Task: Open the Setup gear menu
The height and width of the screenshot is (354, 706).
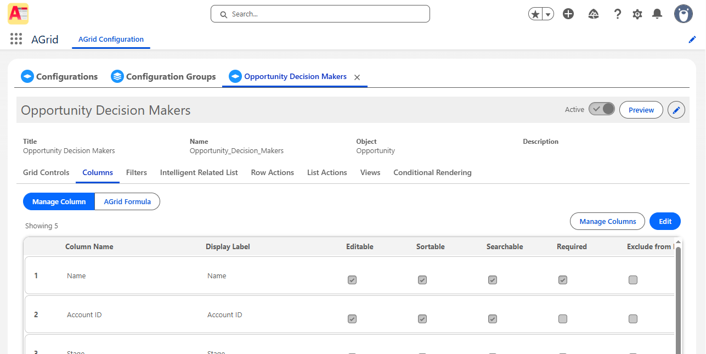Action: [637, 14]
